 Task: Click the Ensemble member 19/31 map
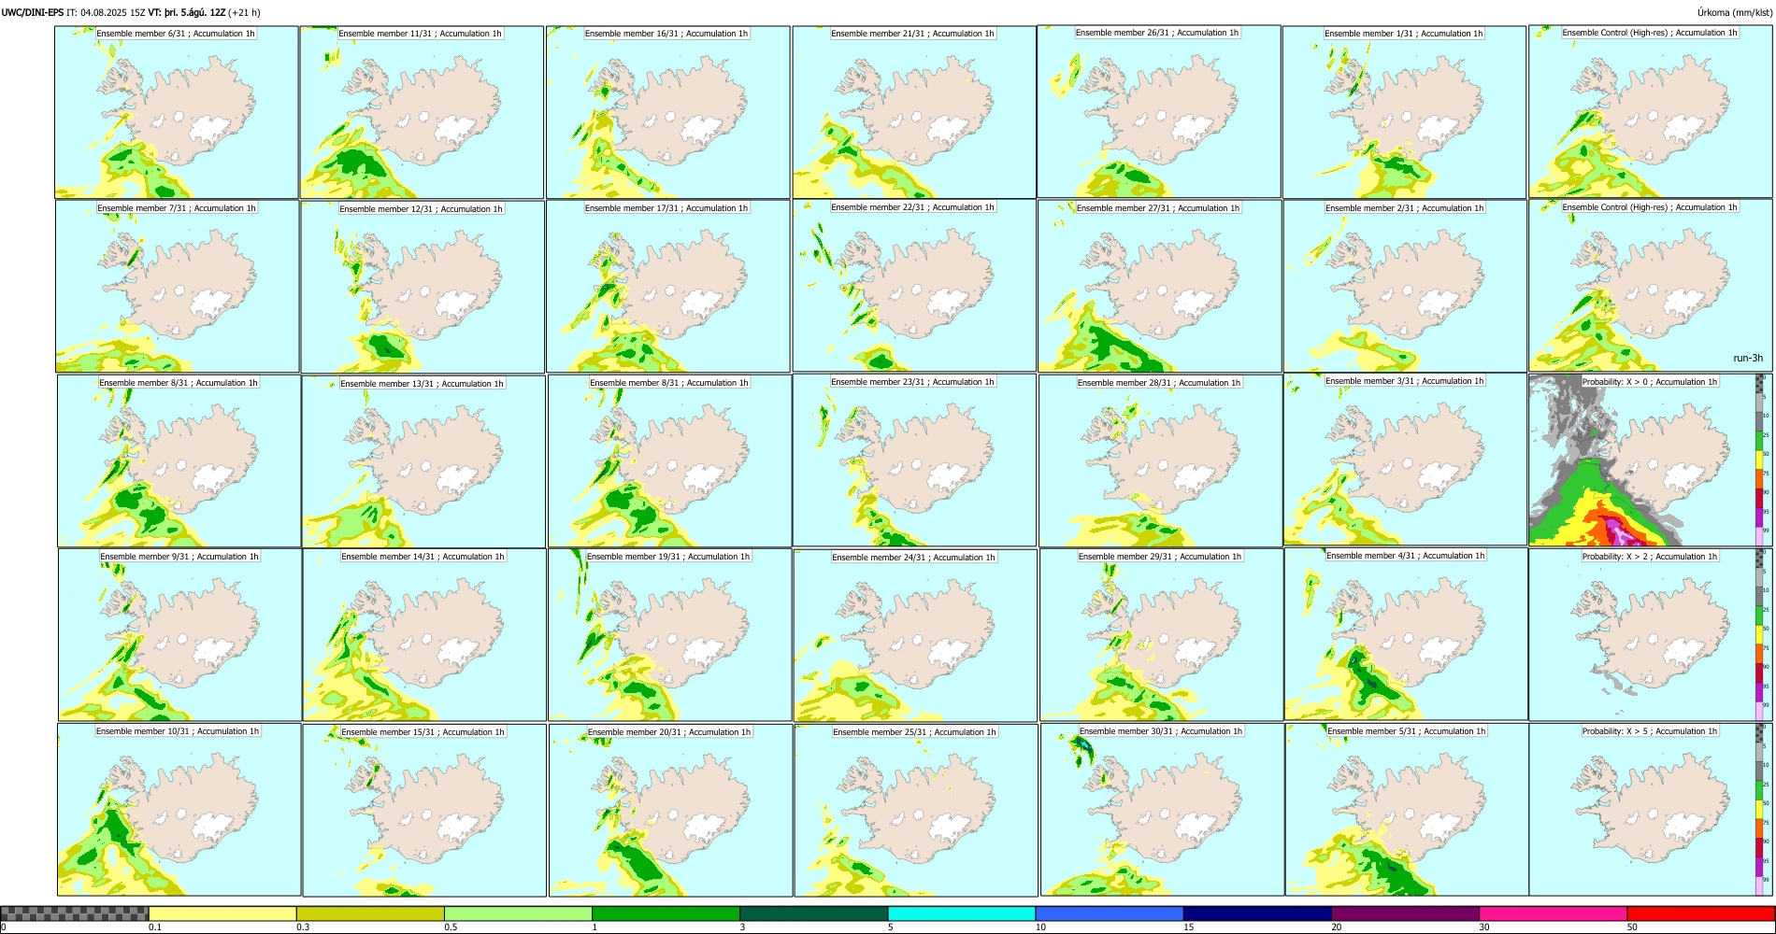669,635
